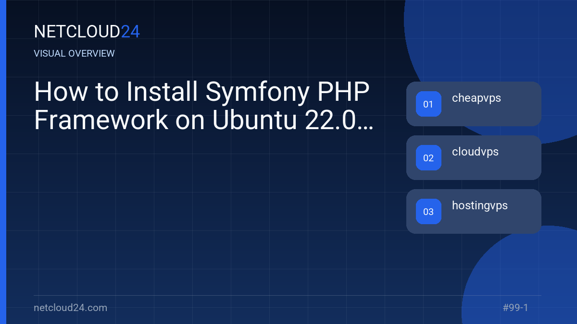The image size is (577, 324).
Task: Click the NETCLOUD24 logo text
Action: (87, 32)
